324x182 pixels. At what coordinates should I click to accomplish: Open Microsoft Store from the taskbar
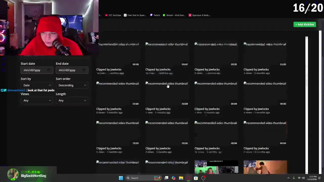tap(196, 178)
